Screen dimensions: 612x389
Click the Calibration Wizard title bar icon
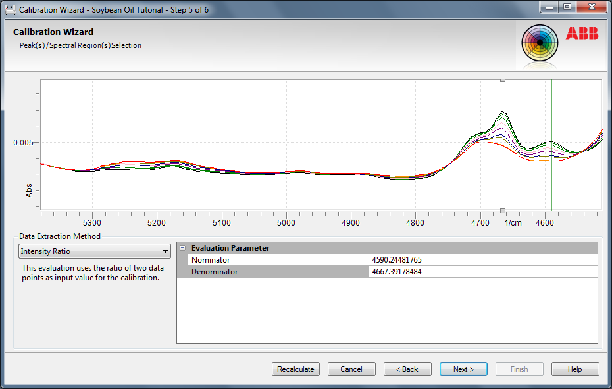click(11, 10)
